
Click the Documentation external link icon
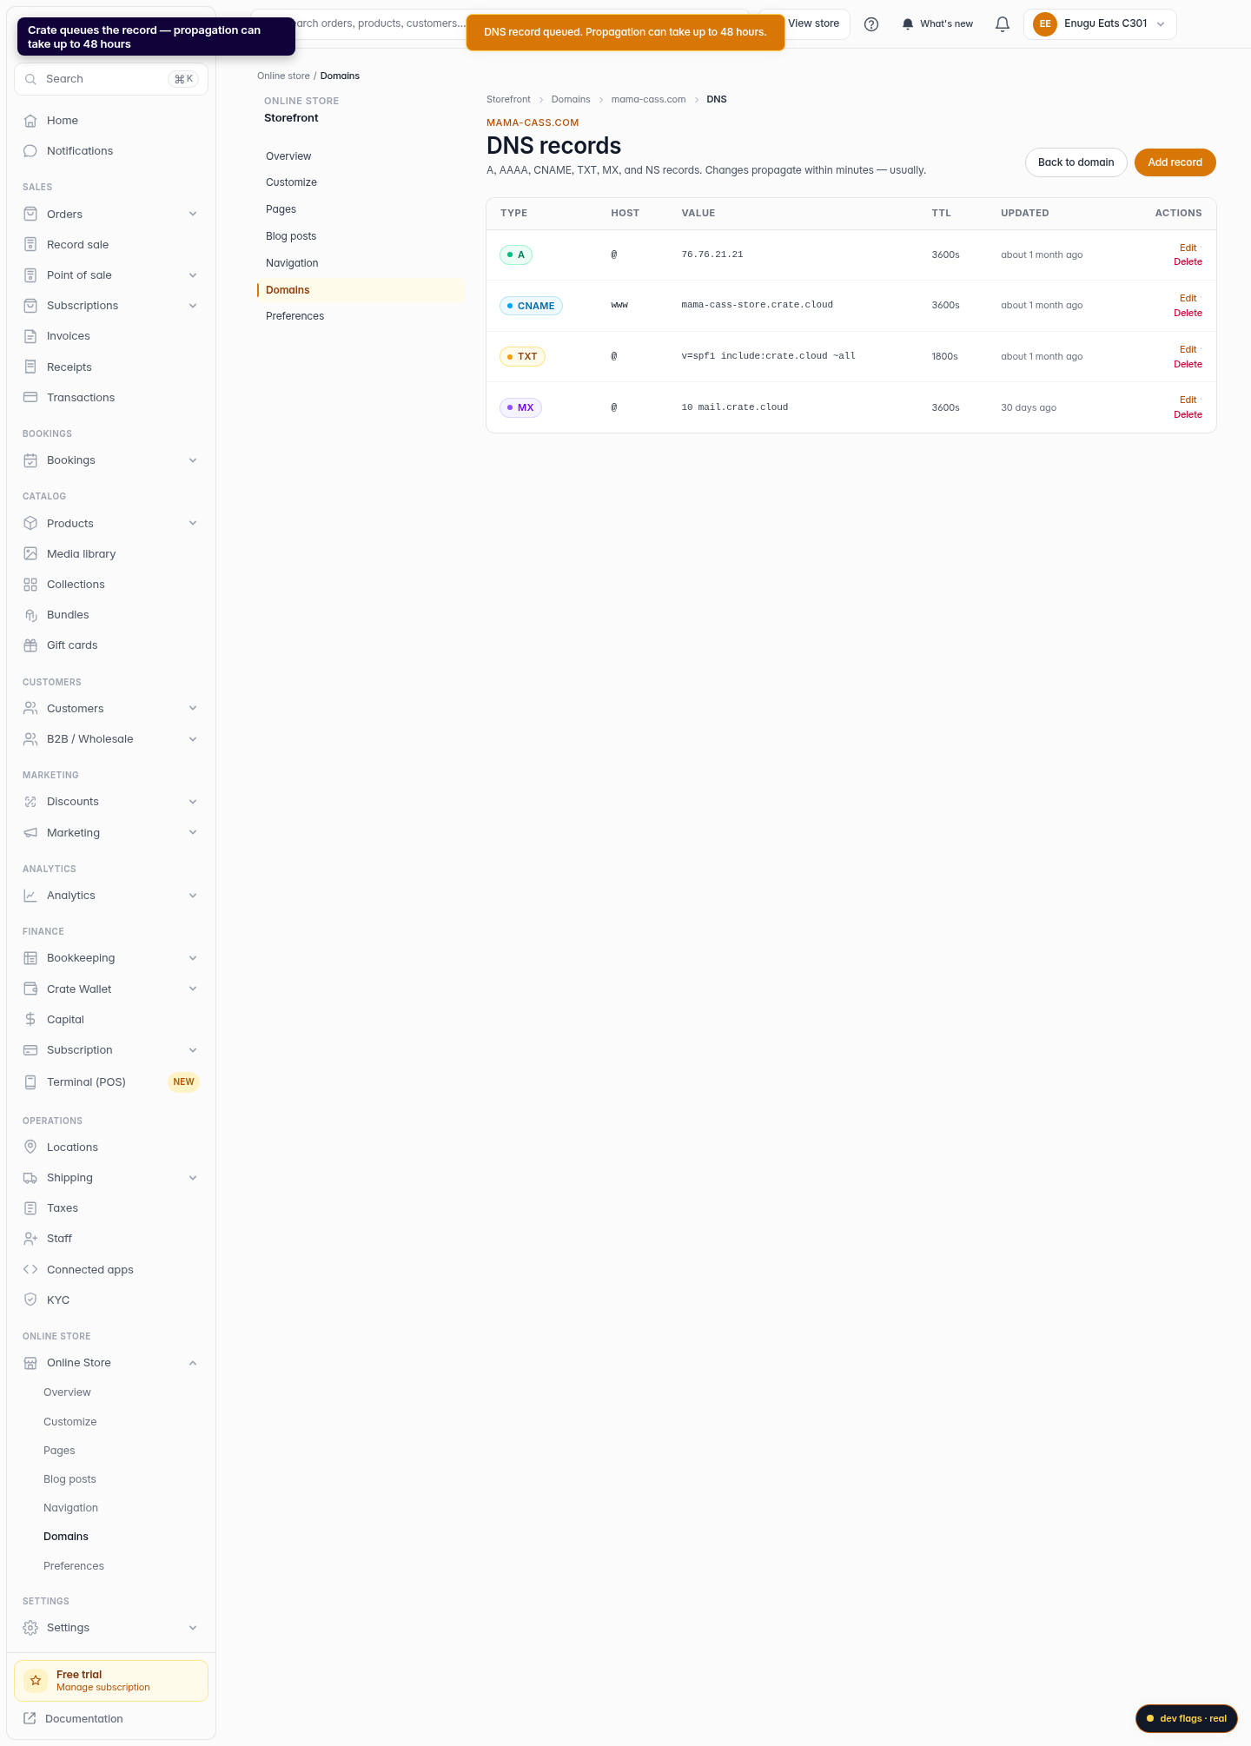tap(30, 1718)
